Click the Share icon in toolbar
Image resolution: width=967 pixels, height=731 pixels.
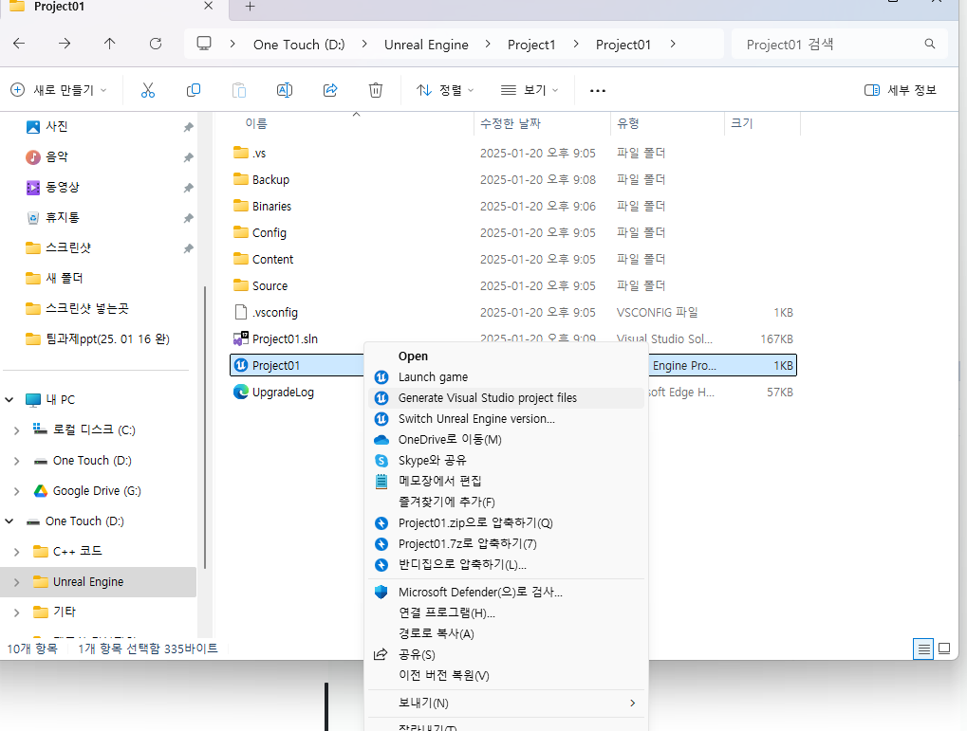click(330, 90)
